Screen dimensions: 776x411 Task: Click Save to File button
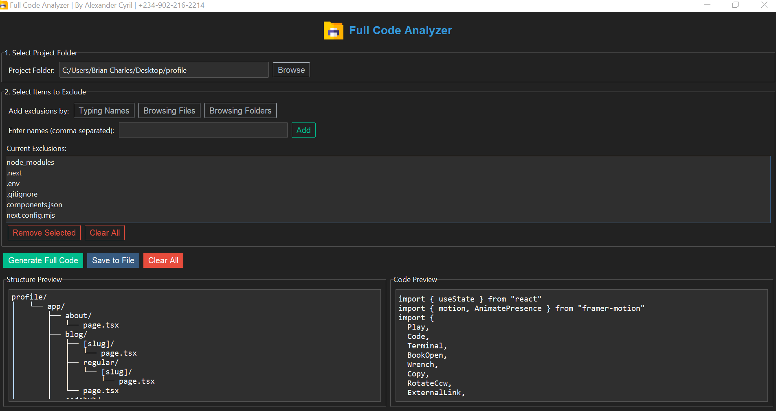pyautogui.click(x=113, y=260)
